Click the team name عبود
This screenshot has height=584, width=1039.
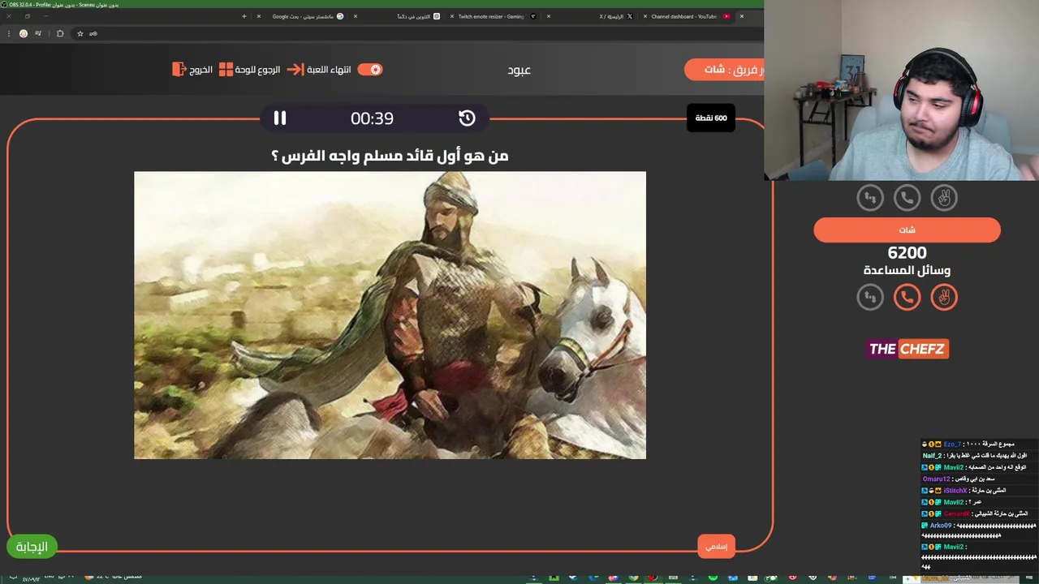point(519,70)
